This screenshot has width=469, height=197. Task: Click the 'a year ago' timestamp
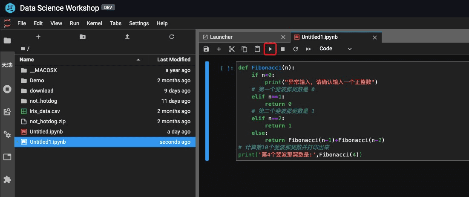(178, 70)
